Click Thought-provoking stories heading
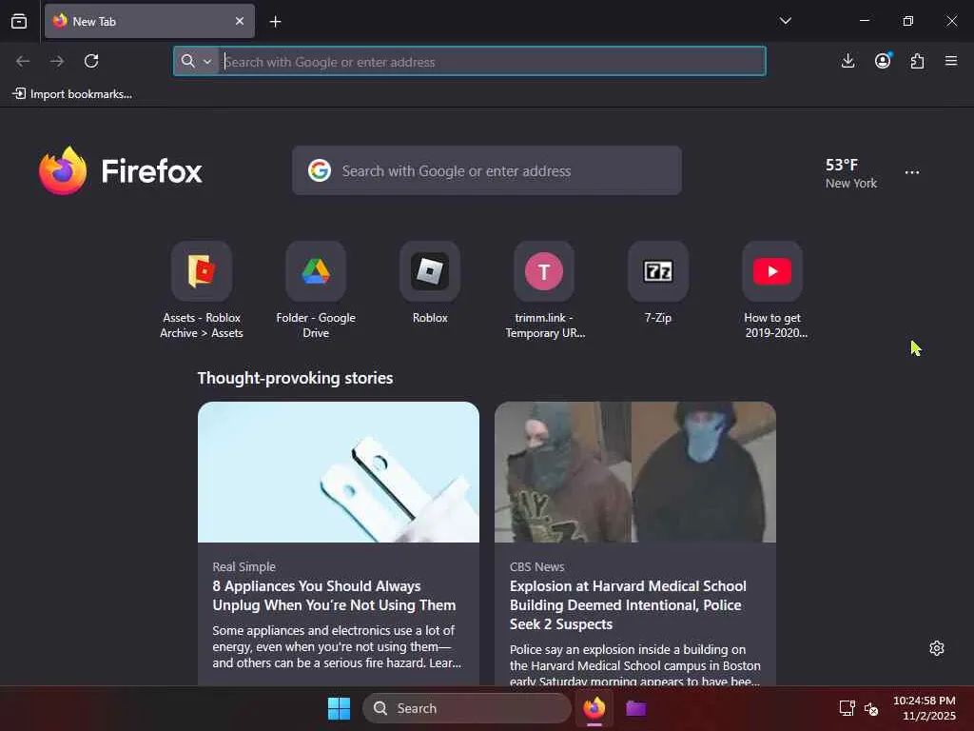This screenshot has width=974, height=731. click(295, 378)
